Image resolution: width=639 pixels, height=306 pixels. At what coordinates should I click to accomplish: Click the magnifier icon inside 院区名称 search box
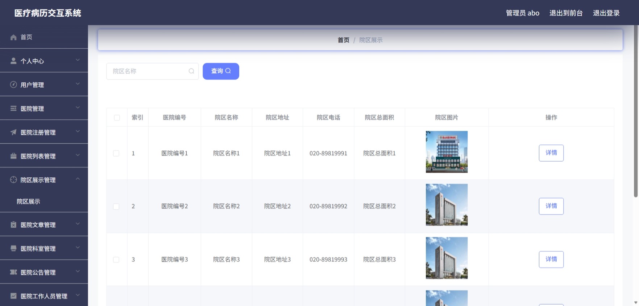pos(191,71)
